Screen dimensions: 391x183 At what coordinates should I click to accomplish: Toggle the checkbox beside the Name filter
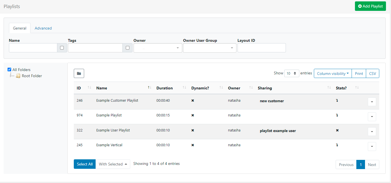62,48
